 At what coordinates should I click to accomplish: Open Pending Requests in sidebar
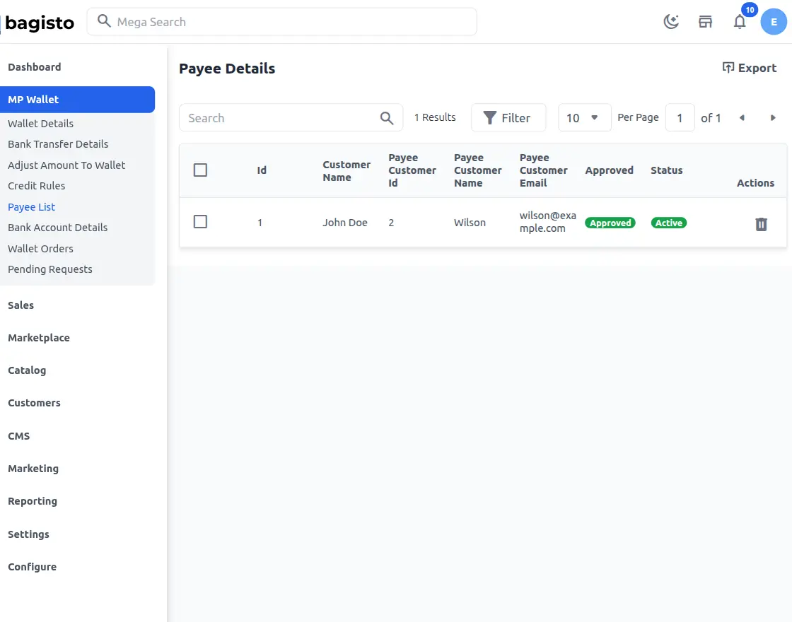[x=50, y=269]
